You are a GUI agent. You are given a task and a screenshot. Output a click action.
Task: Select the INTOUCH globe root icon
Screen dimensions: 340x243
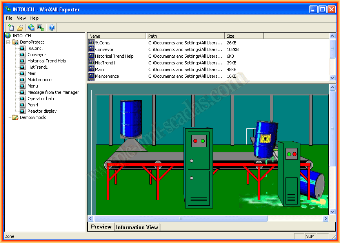click(8, 36)
